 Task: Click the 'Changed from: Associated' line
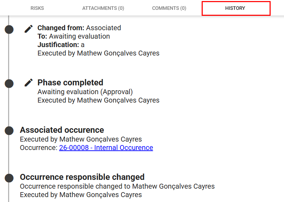pyautogui.click(x=79, y=28)
